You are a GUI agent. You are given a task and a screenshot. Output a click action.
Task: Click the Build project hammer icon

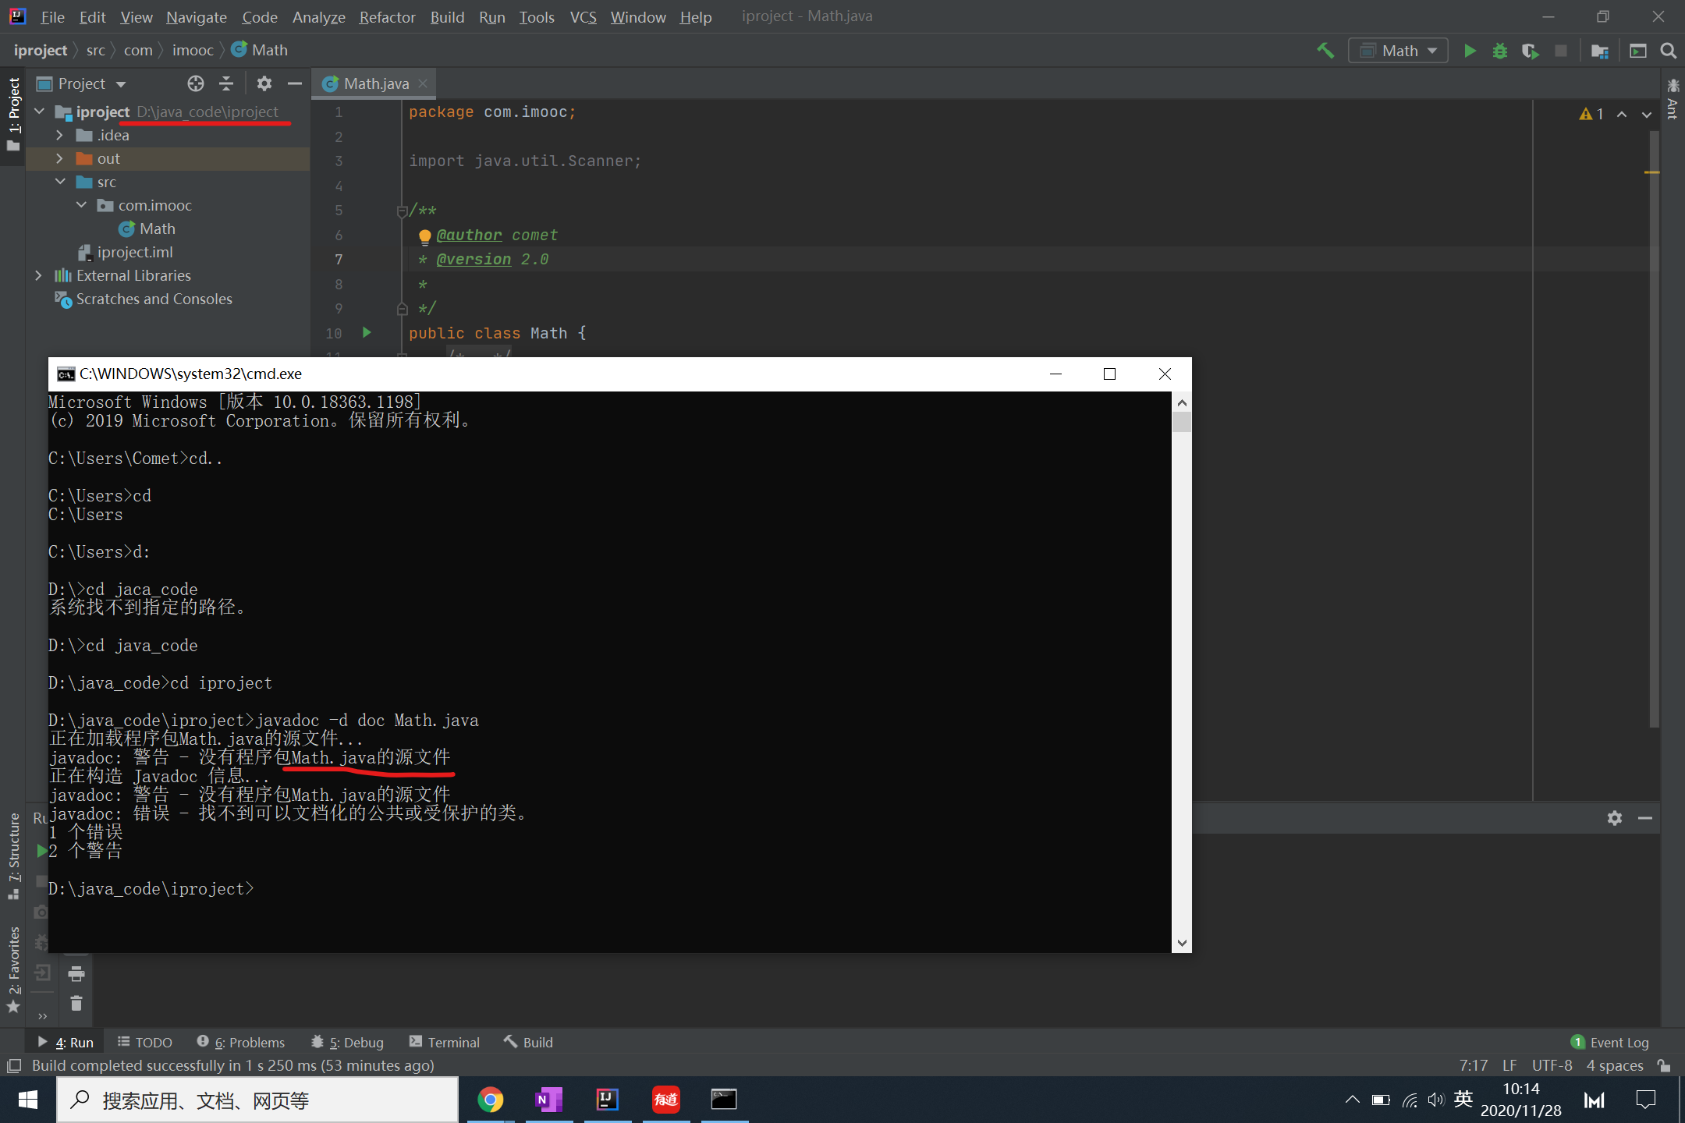pos(1325,51)
